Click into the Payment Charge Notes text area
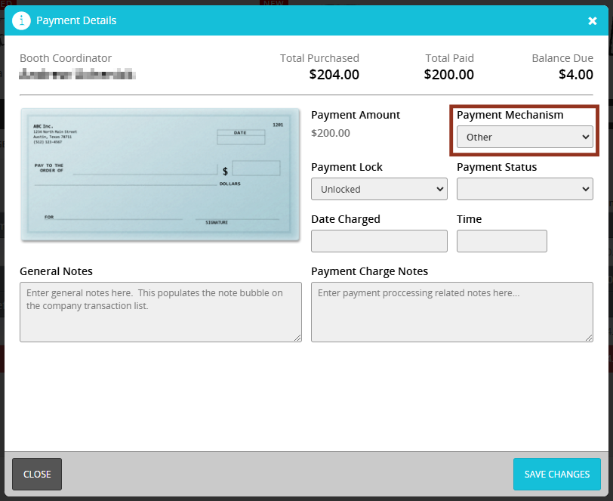Viewport: 613px width, 501px height. click(452, 312)
